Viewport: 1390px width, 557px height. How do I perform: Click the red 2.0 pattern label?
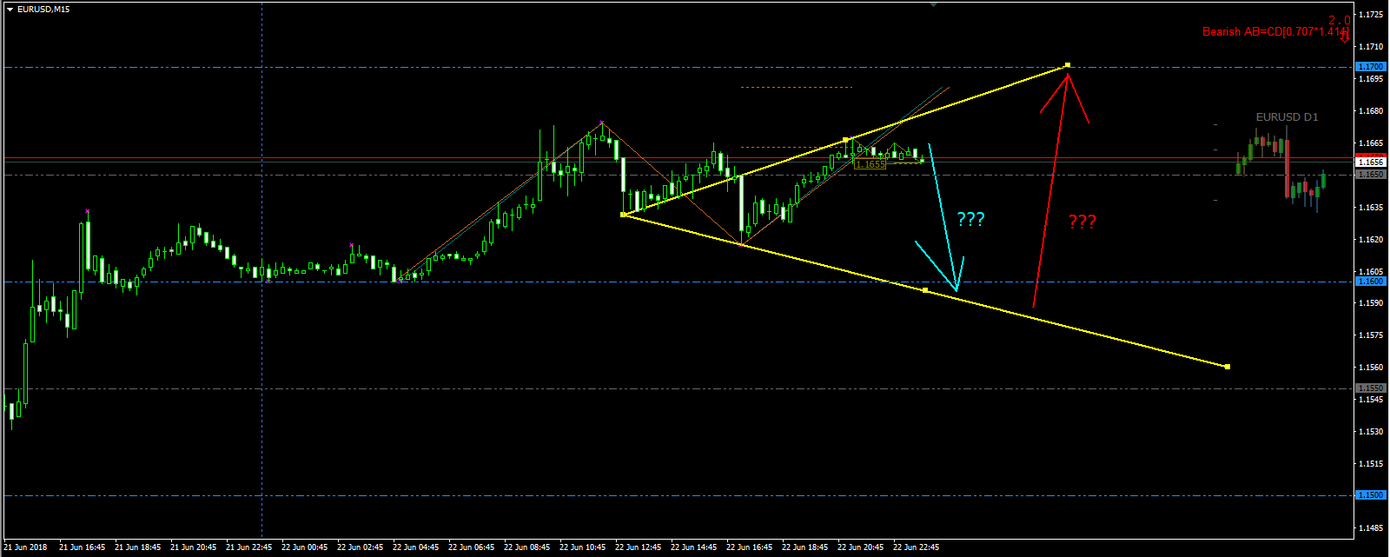(1339, 20)
